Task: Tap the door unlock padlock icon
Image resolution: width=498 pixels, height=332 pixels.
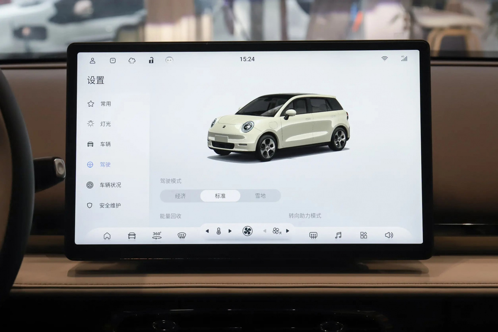Action: pos(151,61)
